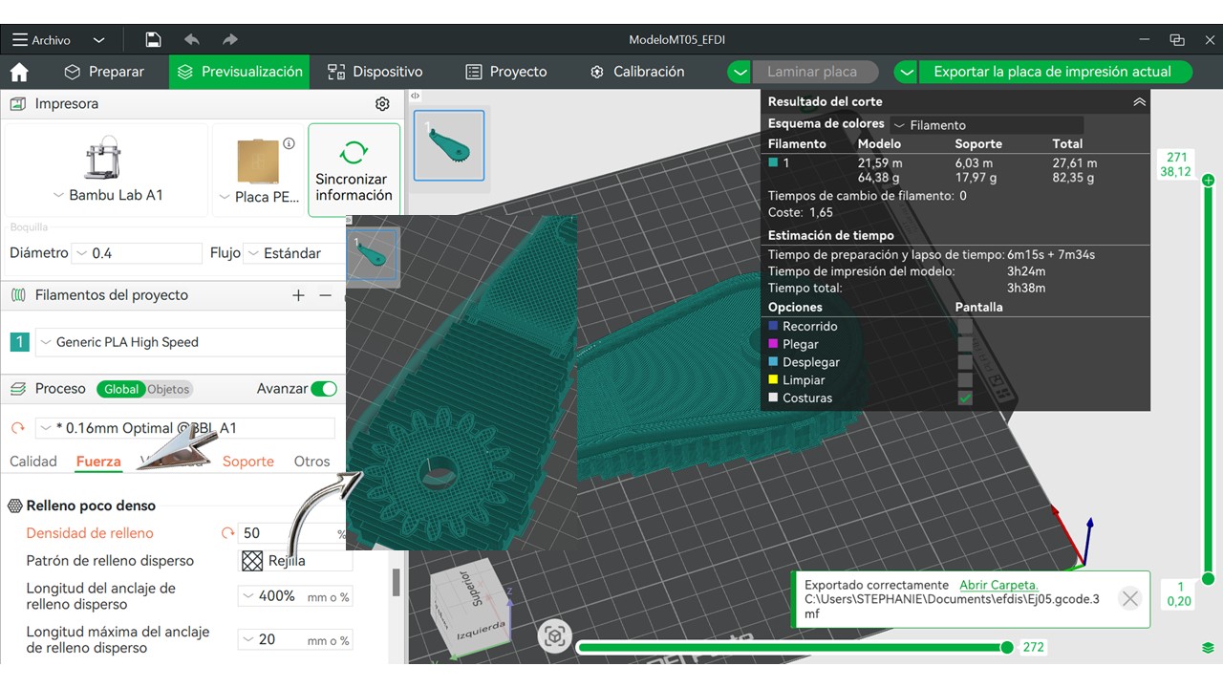Click the horizontal move slider handle
The width and height of the screenshot is (1223, 688).
pyautogui.click(x=1006, y=648)
